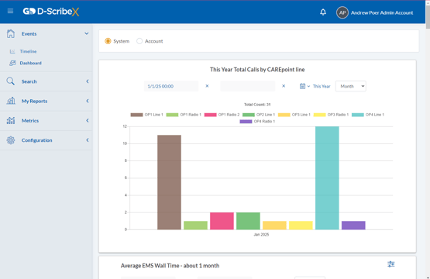Viewport: 430px width, 279px height.
Task: Toggle OP4 Radio 1 legend series
Action: [257, 121]
